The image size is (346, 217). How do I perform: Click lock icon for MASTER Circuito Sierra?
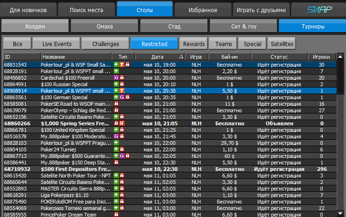point(122,188)
